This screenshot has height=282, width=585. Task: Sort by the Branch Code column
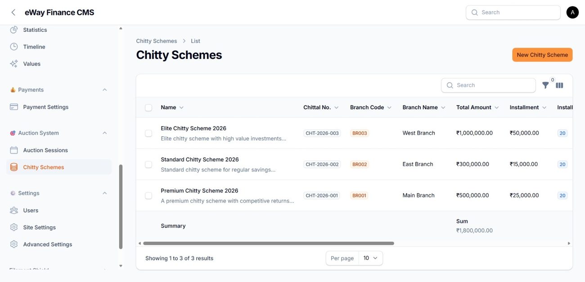[371, 107]
